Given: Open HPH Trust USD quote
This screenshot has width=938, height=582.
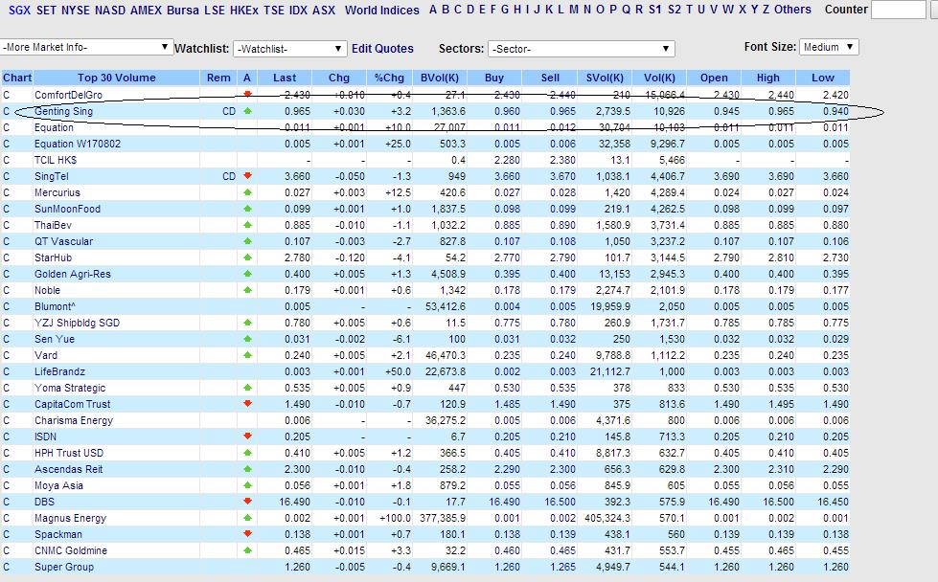Looking at the screenshot, I should point(69,453).
